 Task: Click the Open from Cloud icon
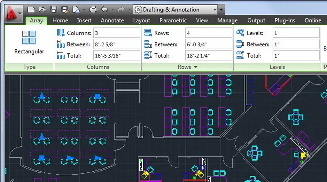click(76, 10)
